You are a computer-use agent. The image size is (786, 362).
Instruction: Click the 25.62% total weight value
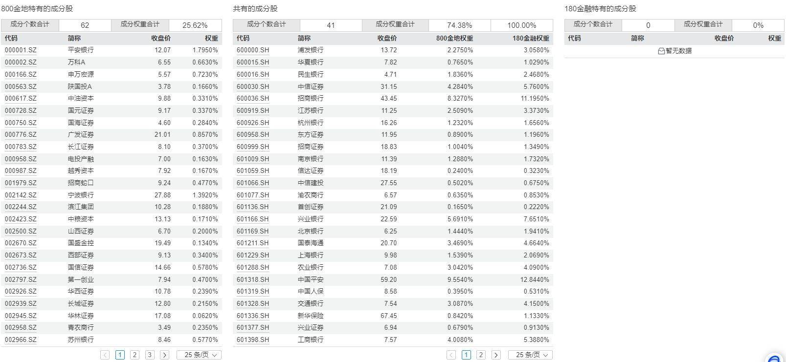(195, 25)
